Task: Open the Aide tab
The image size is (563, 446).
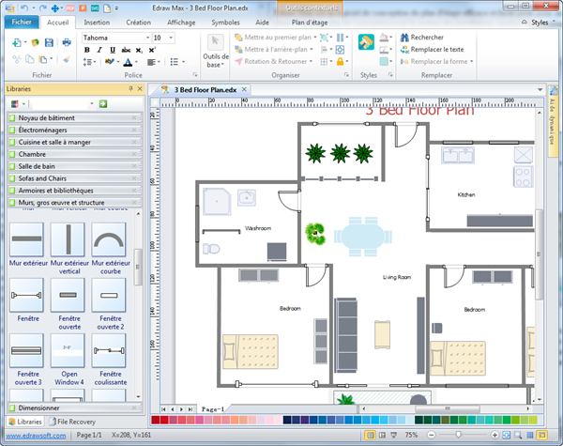Action: (x=262, y=23)
